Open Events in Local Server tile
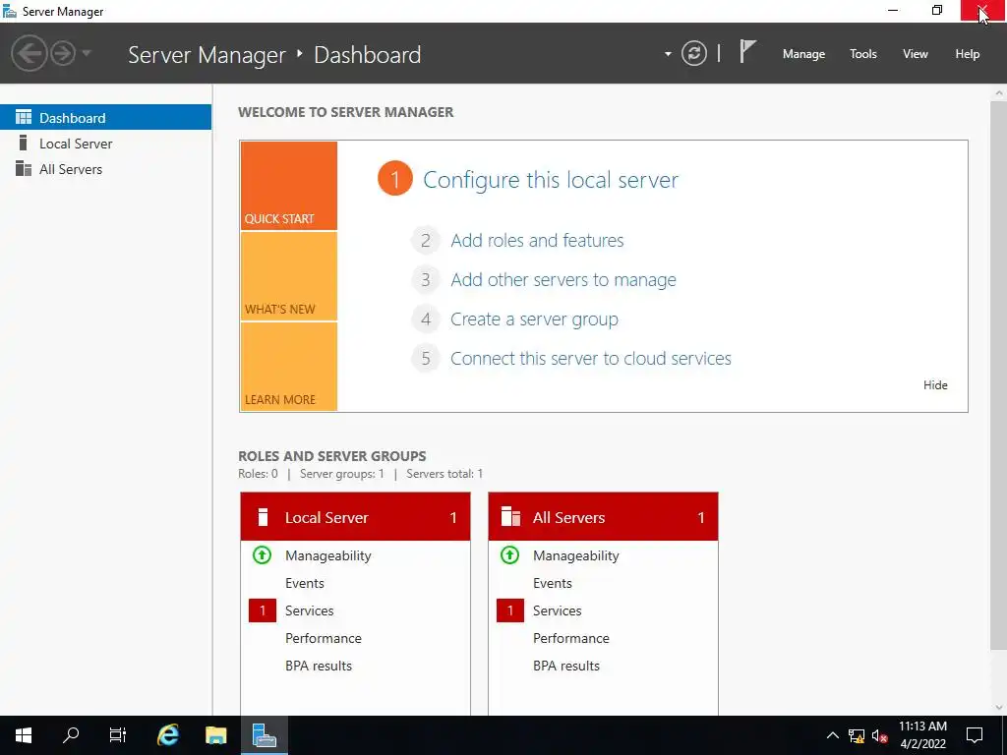 pyautogui.click(x=305, y=583)
